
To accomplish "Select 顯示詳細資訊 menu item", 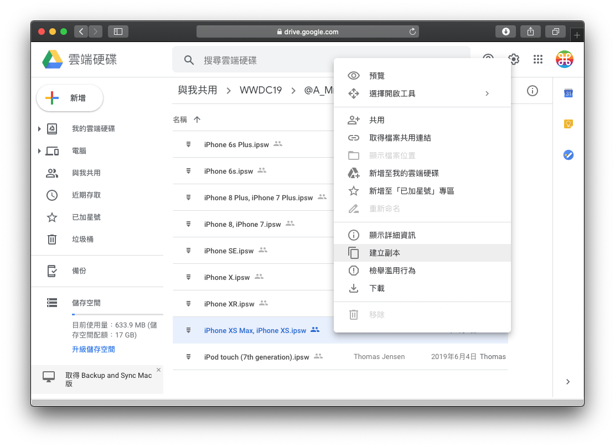I will point(422,235).
